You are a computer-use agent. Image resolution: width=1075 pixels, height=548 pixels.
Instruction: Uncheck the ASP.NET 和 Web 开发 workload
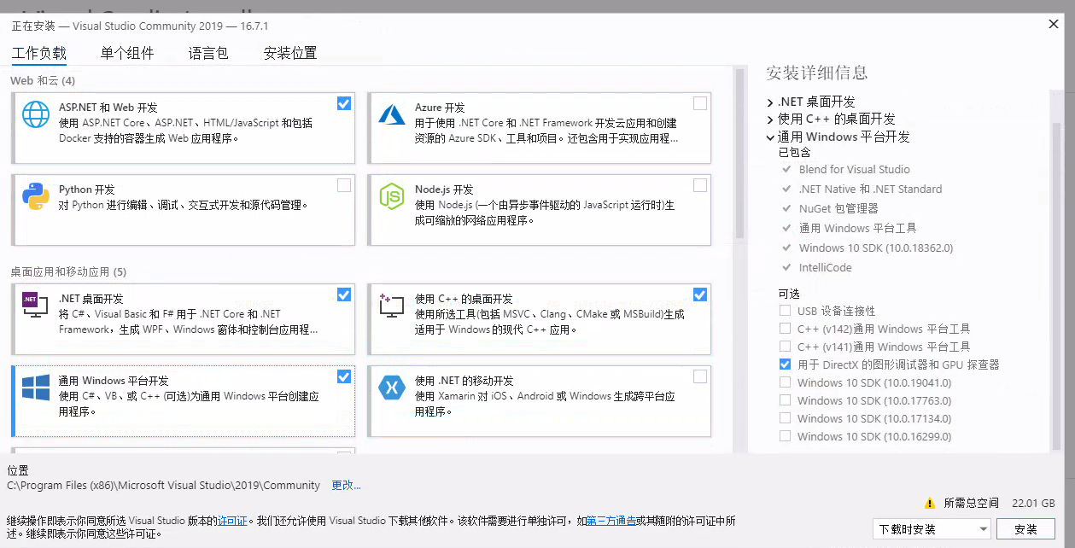(344, 103)
